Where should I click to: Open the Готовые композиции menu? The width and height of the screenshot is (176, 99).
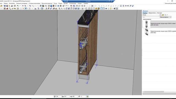pyautogui.click(x=34, y=3)
